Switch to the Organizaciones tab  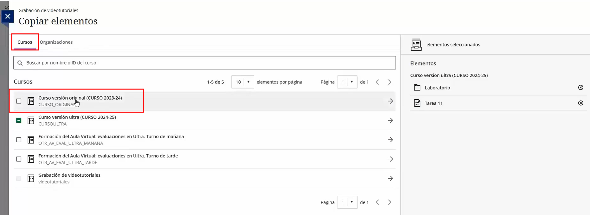56,42
